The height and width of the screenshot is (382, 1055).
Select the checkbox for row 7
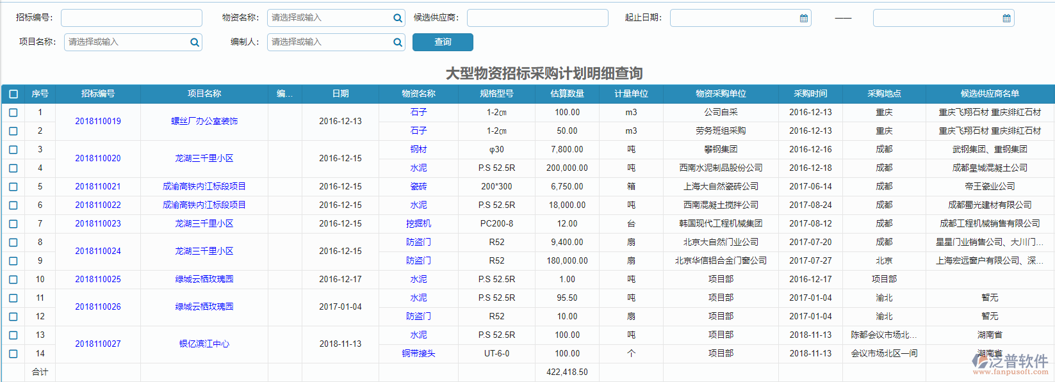(13, 224)
